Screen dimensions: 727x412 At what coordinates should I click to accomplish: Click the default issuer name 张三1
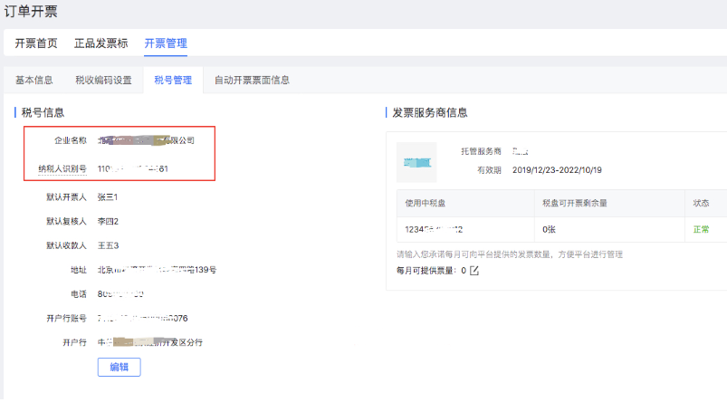click(108, 196)
